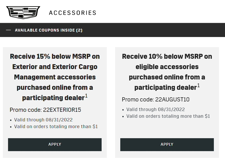This screenshot has width=225, height=162.
Task: Click the 10% below MSRP eligible accessories heading
Action: pos(167,72)
